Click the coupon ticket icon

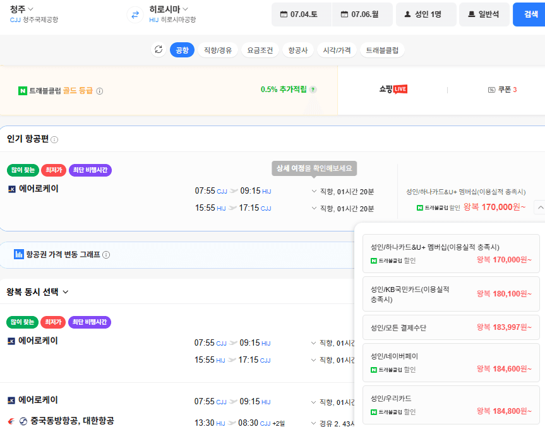coord(491,90)
